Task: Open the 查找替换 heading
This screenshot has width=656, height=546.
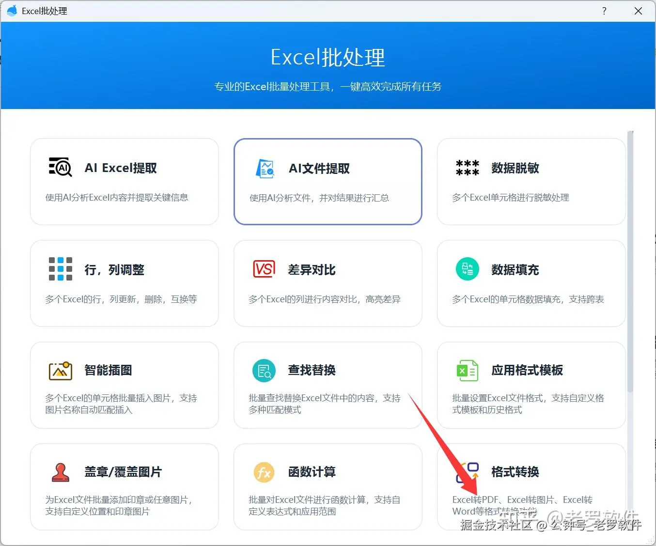Action: coord(312,370)
